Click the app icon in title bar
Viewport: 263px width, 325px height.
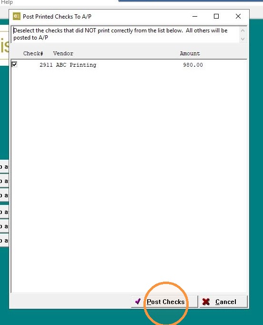point(17,16)
